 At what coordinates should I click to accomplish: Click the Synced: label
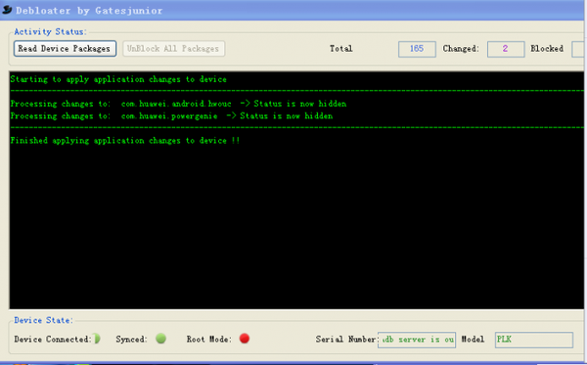(131, 340)
